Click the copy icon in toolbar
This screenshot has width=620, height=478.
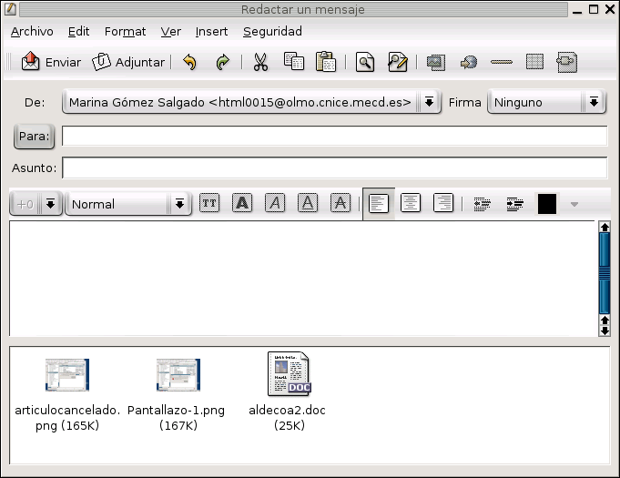pos(293,63)
